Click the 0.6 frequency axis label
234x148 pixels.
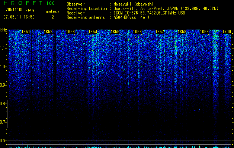(x=3, y=141)
